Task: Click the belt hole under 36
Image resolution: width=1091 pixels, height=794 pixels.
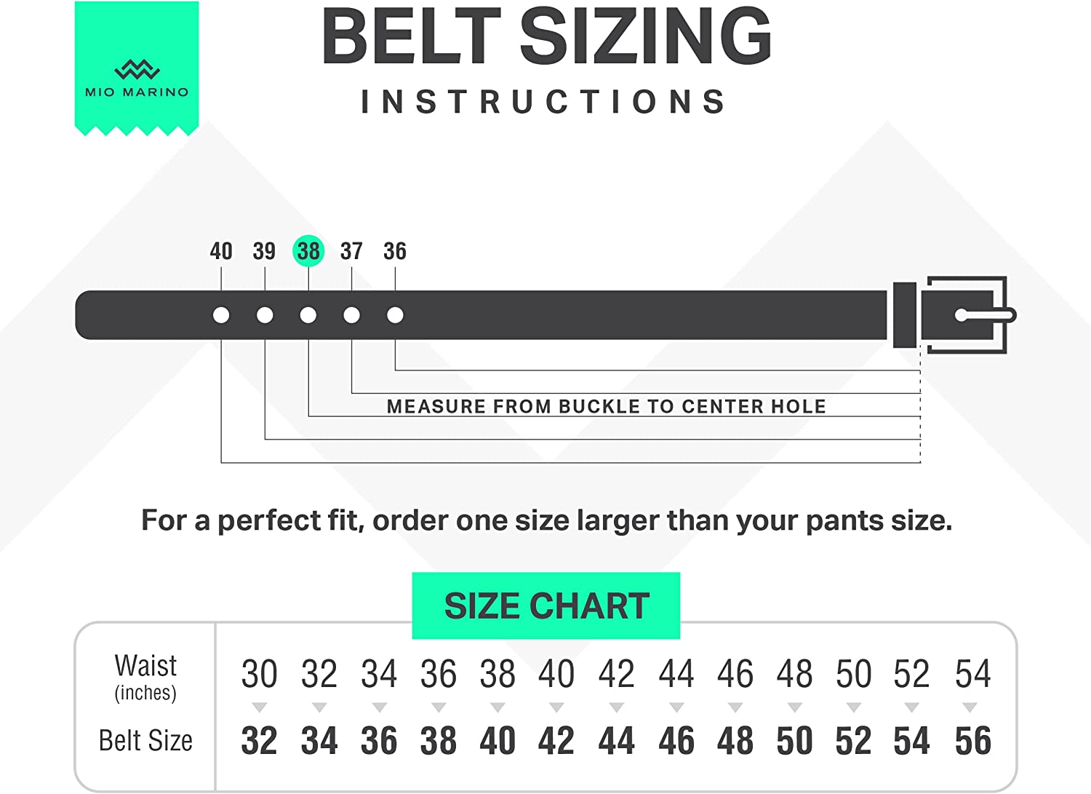Action: click(x=395, y=315)
